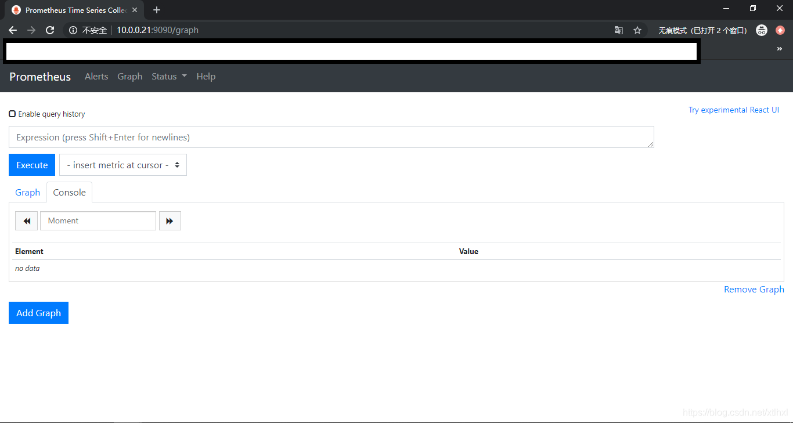
Task: Click the Element column header
Action: 30,251
